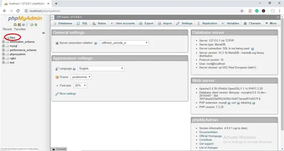
Task: Open the SQL tab
Action: coord(82,23)
